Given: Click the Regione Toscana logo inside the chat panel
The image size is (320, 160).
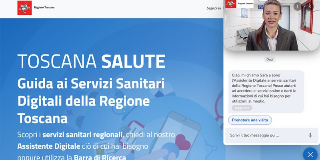Looking at the screenshot, I should pos(240,4).
